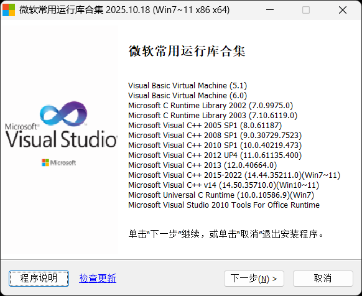Select Visual C++ 2013 line

tap(203, 165)
